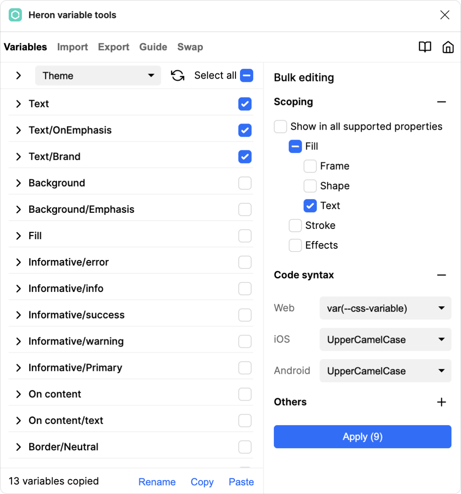Click the Rename link

tap(157, 482)
